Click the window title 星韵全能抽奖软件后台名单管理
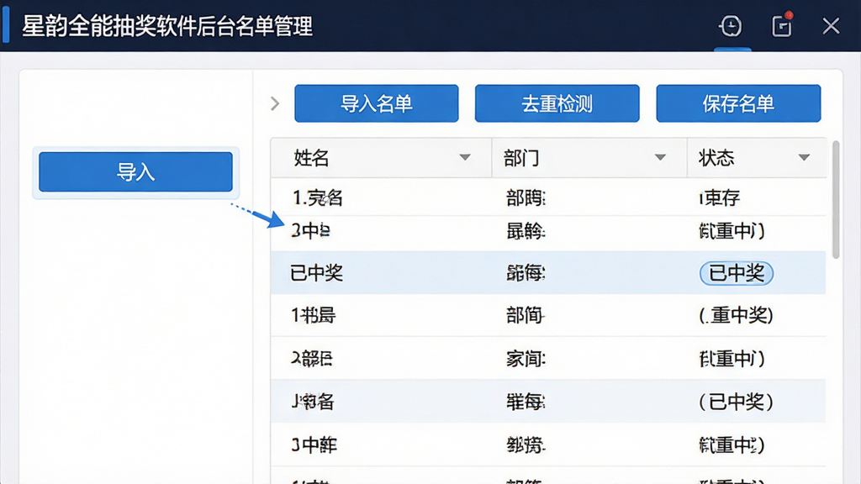Screen dimensions: 861x484 (x=167, y=26)
